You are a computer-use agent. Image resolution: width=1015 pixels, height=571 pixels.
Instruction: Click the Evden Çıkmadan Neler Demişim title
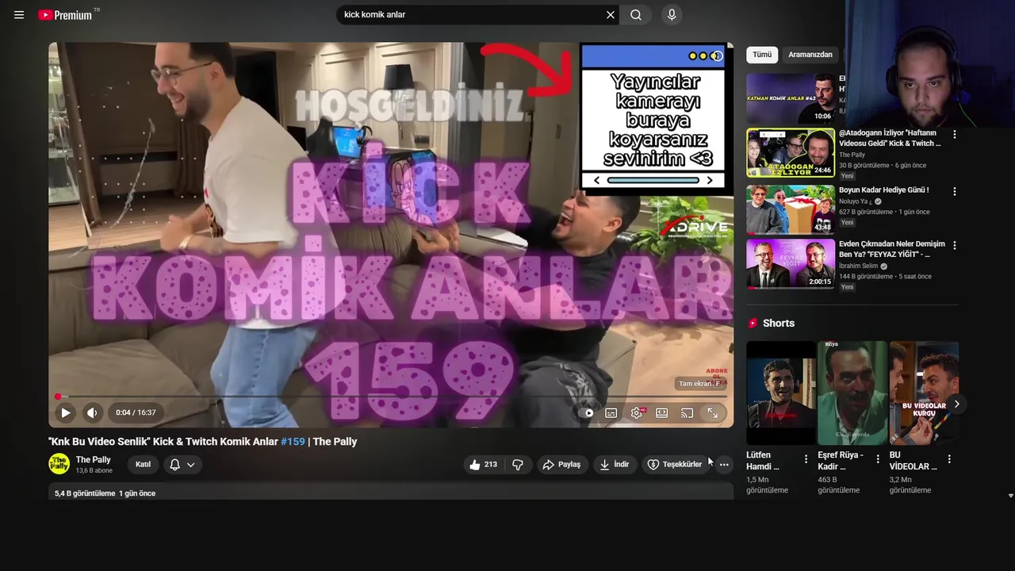pos(892,249)
